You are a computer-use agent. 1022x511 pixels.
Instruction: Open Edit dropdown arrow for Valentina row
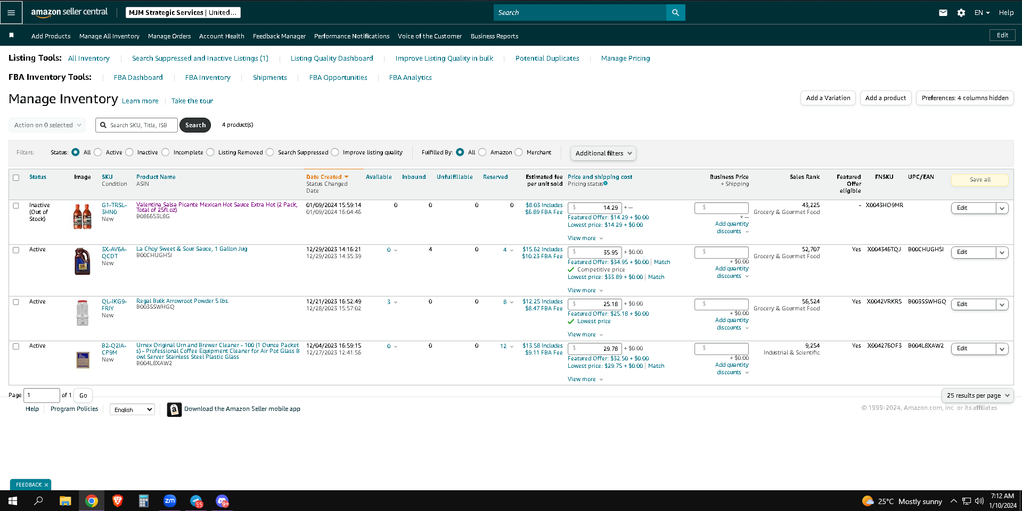click(x=1002, y=208)
